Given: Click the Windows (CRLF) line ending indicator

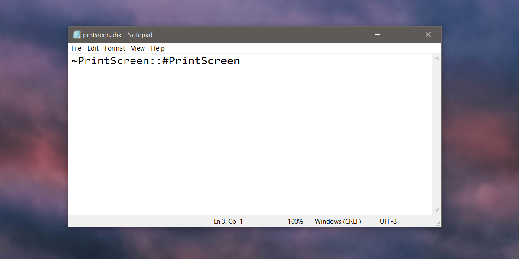Looking at the screenshot, I should tap(338, 221).
